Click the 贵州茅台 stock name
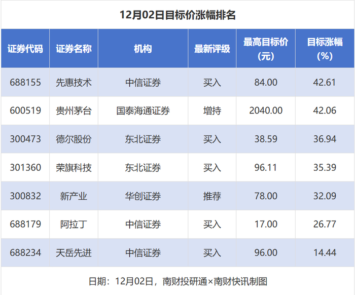This screenshot has height=295, width=355. [x=74, y=110]
